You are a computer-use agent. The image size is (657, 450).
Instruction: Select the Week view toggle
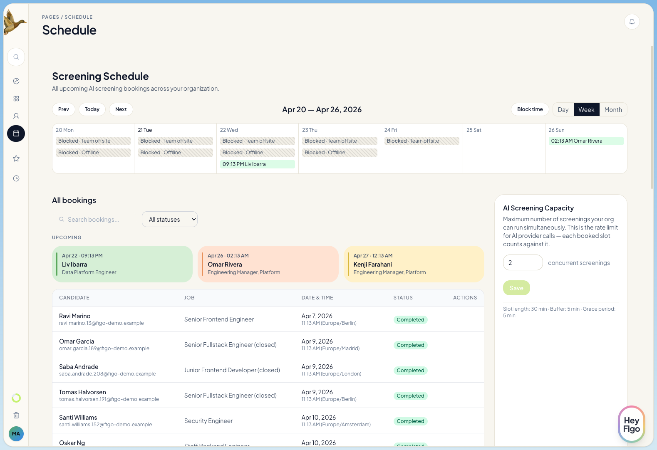click(x=586, y=110)
